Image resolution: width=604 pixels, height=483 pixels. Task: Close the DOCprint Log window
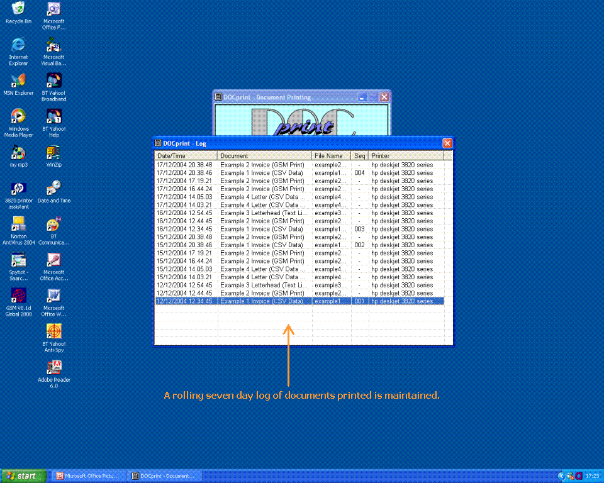(x=447, y=143)
